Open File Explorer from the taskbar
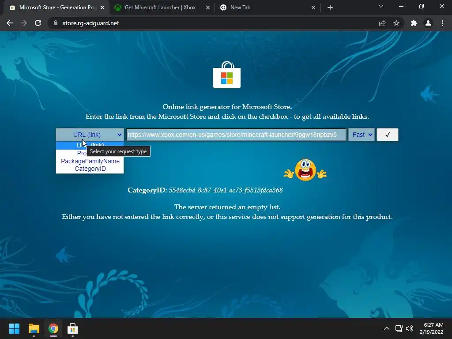Image resolution: width=452 pixels, height=339 pixels. tap(34, 328)
